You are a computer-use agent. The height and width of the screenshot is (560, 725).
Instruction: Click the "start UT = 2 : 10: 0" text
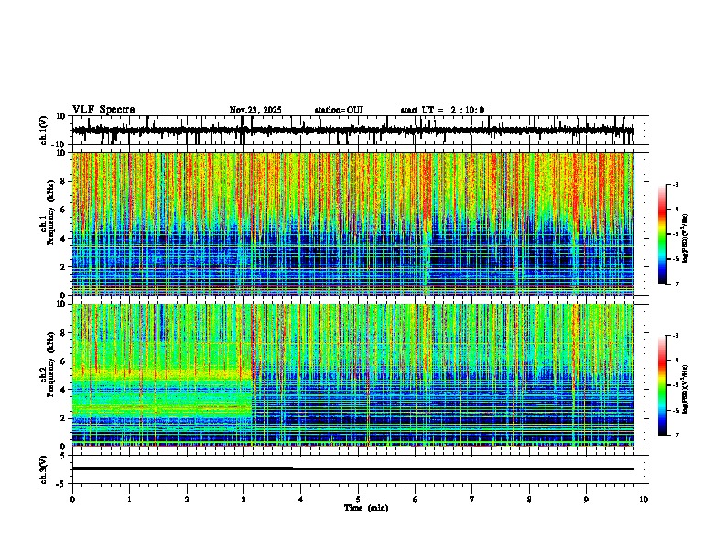click(x=442, y=110)
